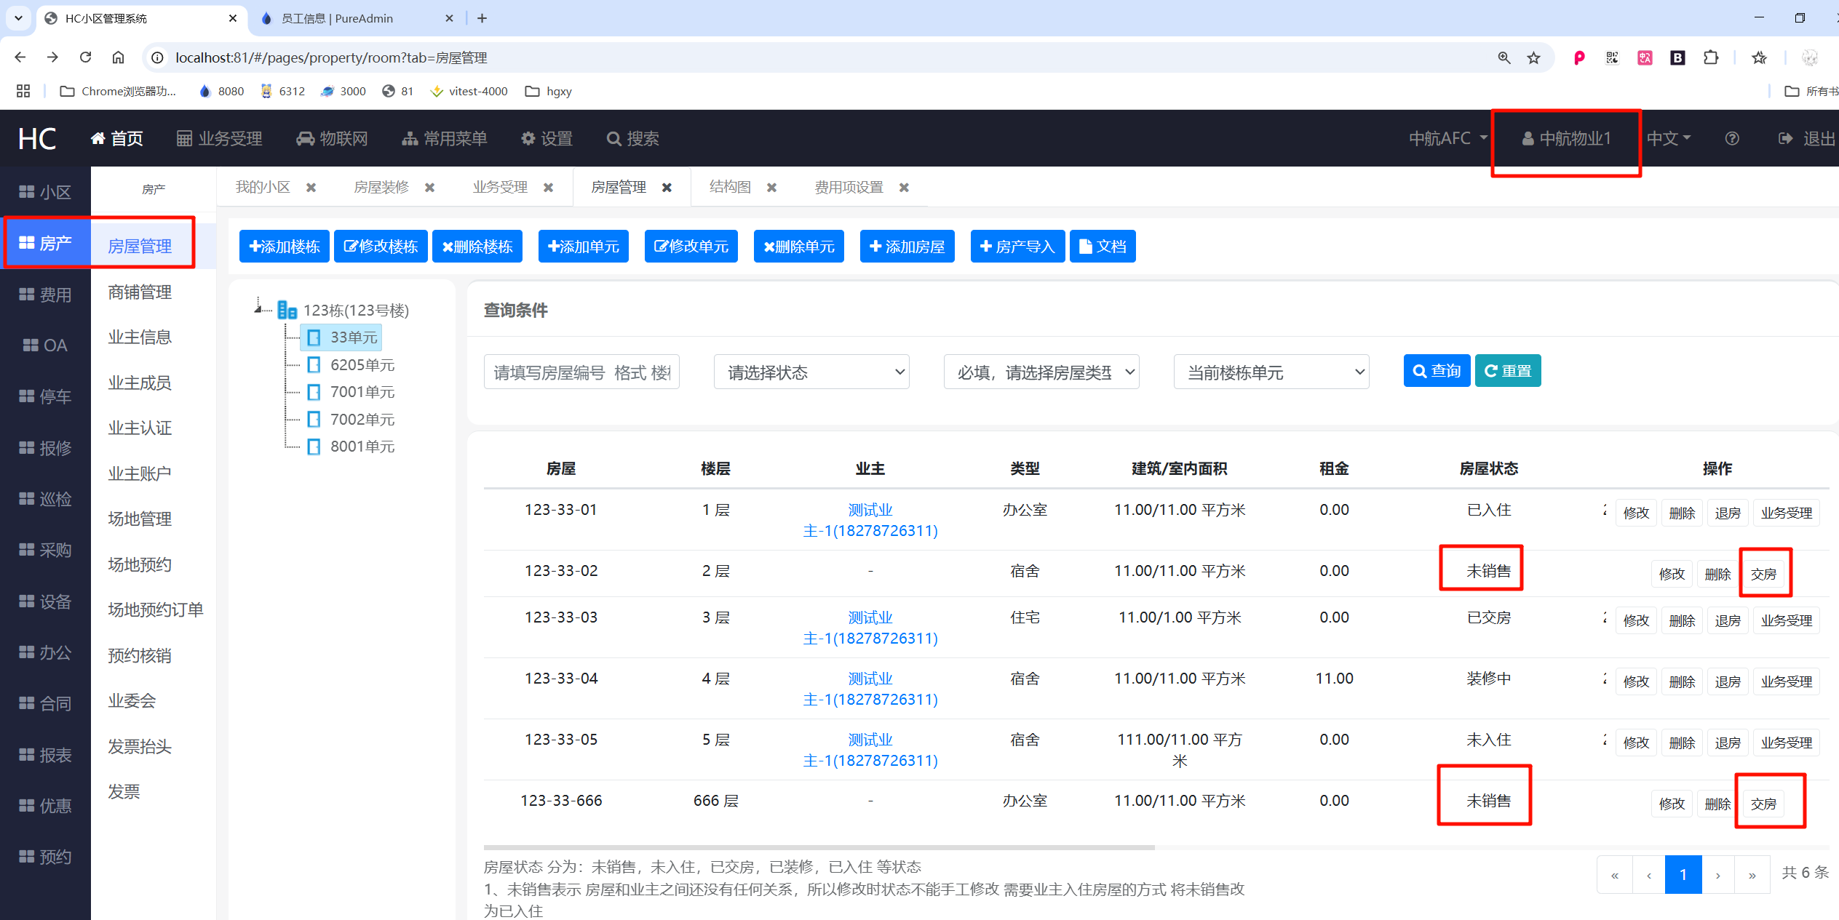
Task: Select the 7002单元 tree item
Action: point(351,420)
